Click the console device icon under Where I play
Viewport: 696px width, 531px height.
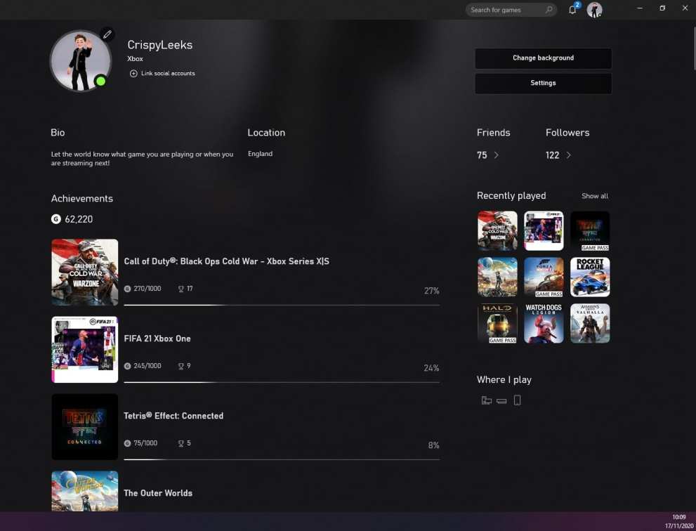coord(501,400)
